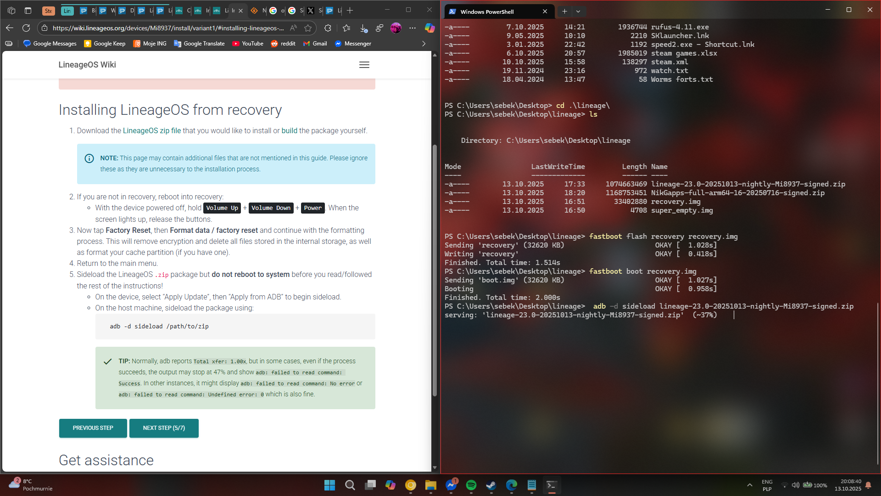Refresh the current wiki page
881x496 pixels.
[x=26, y=28]
